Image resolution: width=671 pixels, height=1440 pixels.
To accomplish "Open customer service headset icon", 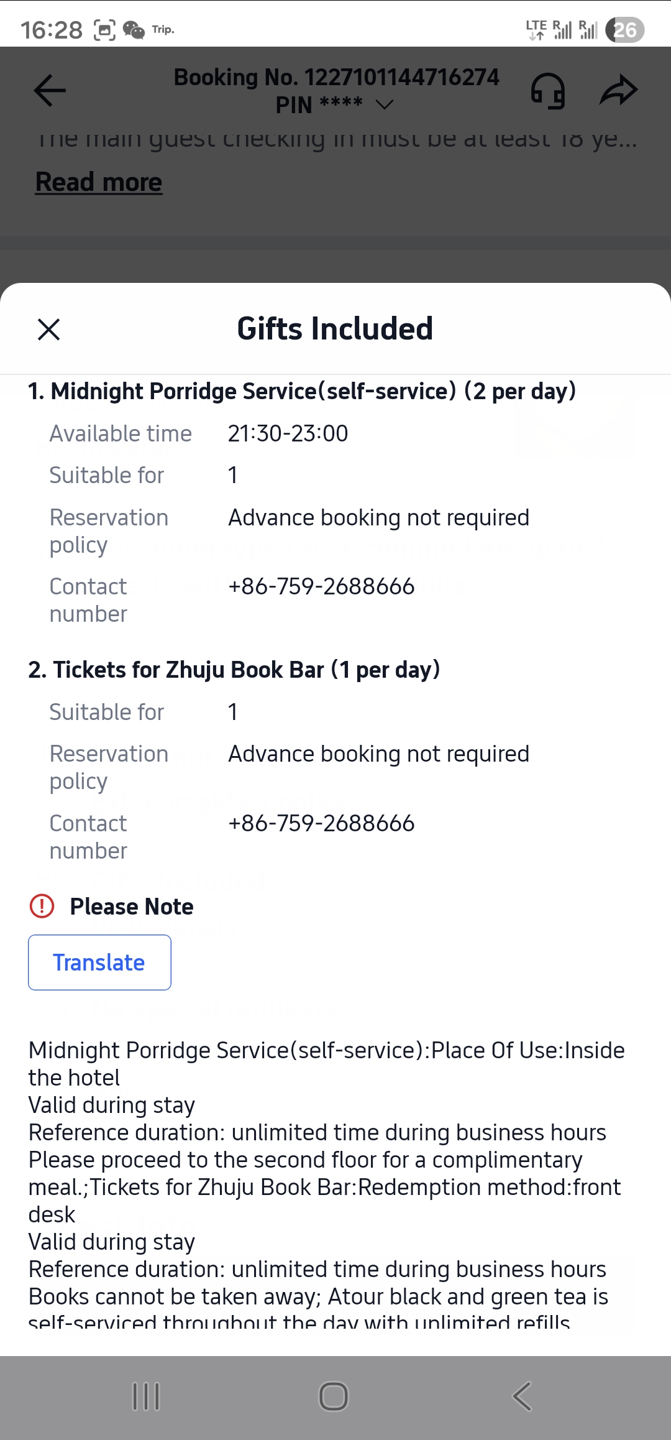I will [x=548, y=91].
